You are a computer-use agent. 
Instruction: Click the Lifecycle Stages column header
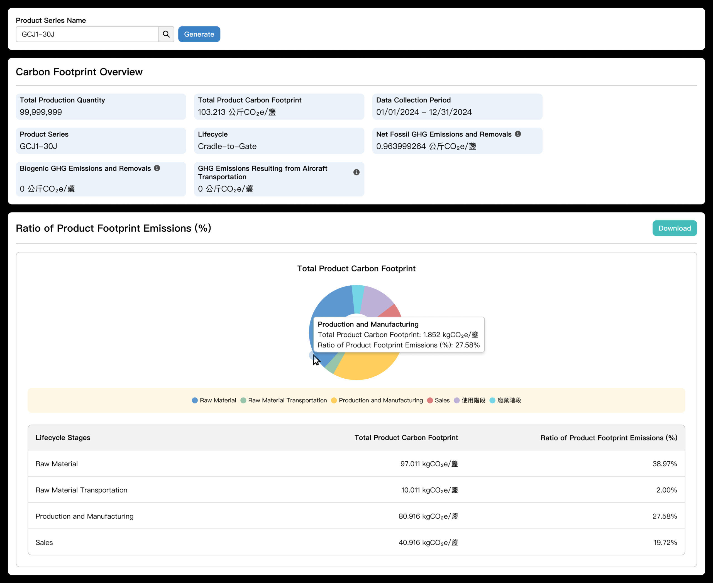pos(63,438)
